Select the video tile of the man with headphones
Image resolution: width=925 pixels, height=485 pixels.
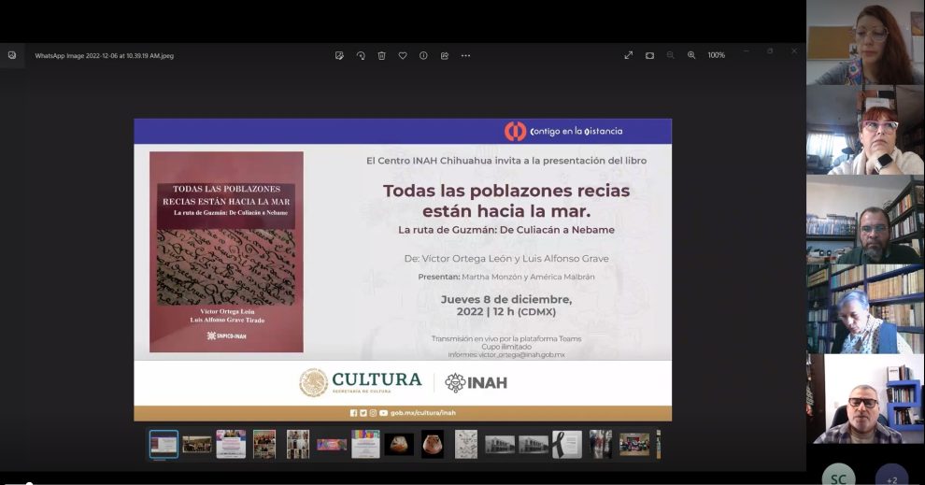click(865, 399)
